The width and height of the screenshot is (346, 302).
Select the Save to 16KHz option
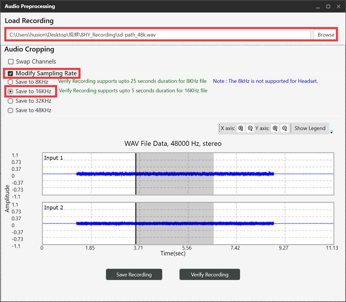coord(10,91)
